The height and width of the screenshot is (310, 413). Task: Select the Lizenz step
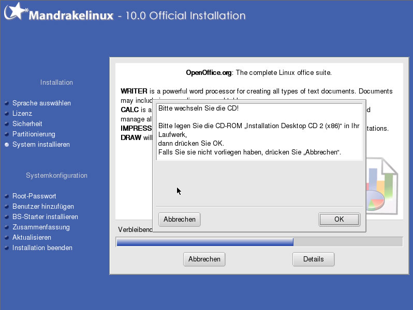[x=22, y=113]
